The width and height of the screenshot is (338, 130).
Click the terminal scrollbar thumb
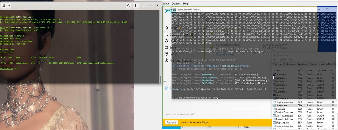tap(160, 79)
